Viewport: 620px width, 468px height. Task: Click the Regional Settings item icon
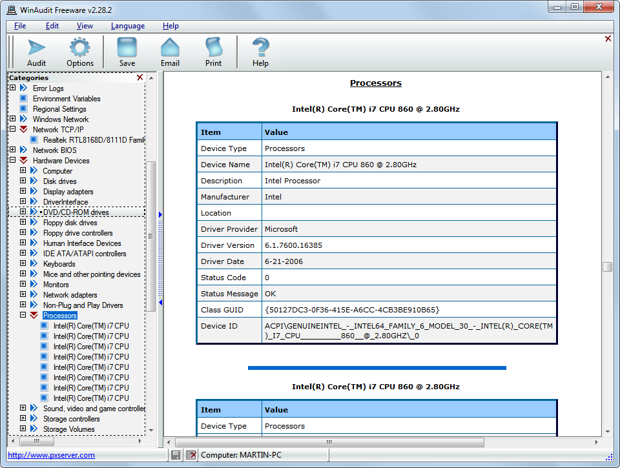pyautogui.click(x=24, y=108)
